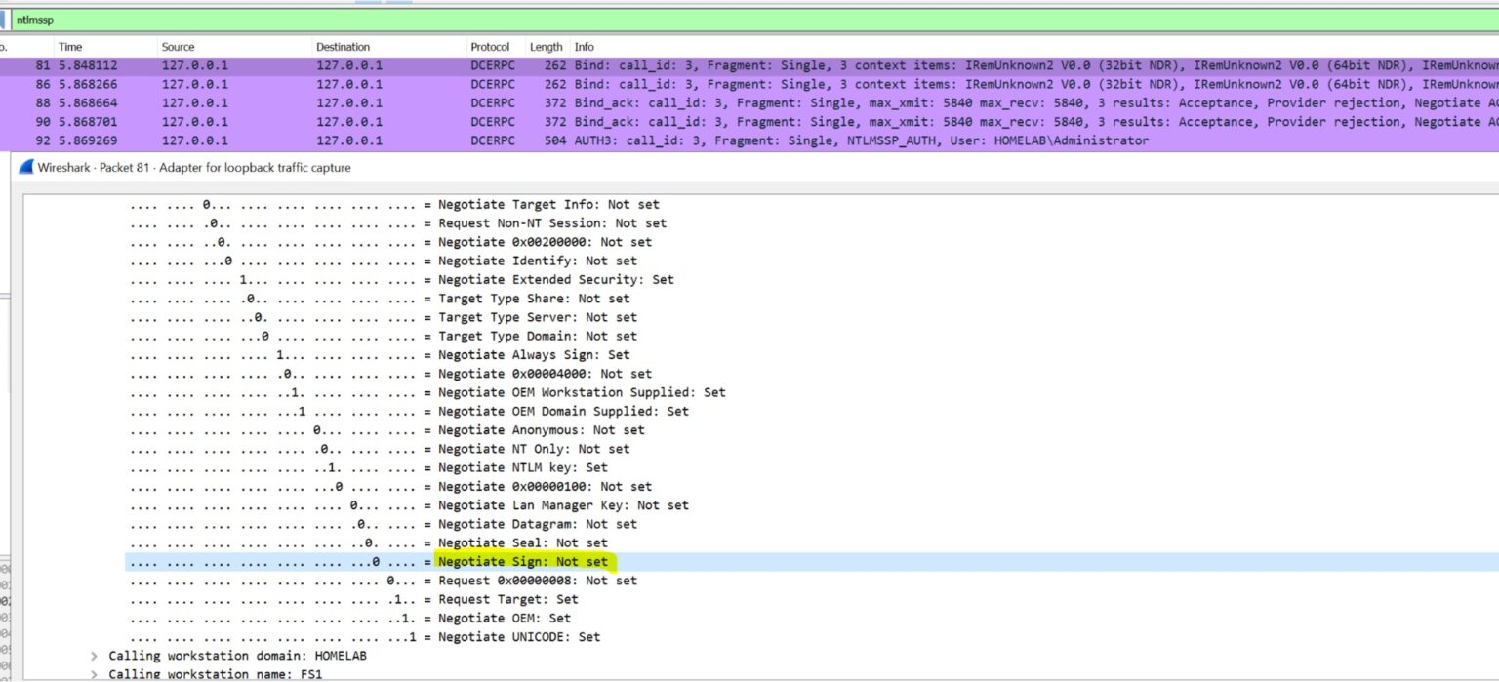Click the Length column header
This screenshot has height=682, width=1499.
545,46
